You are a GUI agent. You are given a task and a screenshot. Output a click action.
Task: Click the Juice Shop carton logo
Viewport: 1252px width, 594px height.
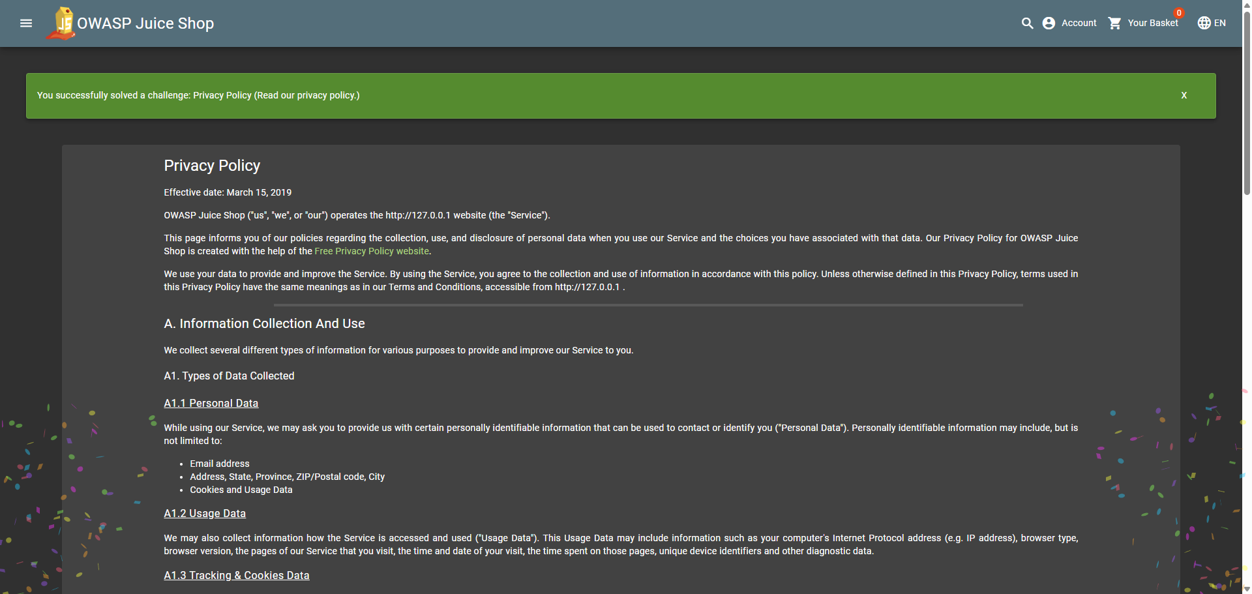[x=61, y=23]
